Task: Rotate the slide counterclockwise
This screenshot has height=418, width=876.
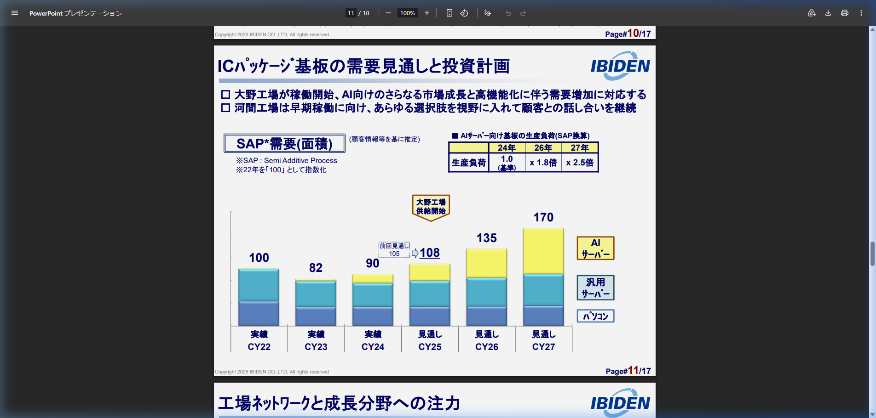Action: tap(464, 13)
